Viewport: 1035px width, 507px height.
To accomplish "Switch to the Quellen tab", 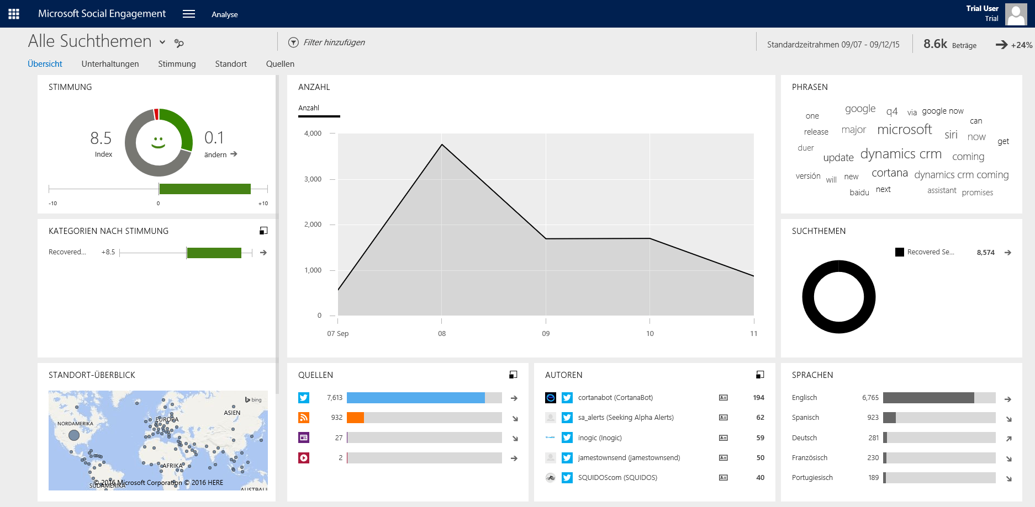I will click(280, 64).
